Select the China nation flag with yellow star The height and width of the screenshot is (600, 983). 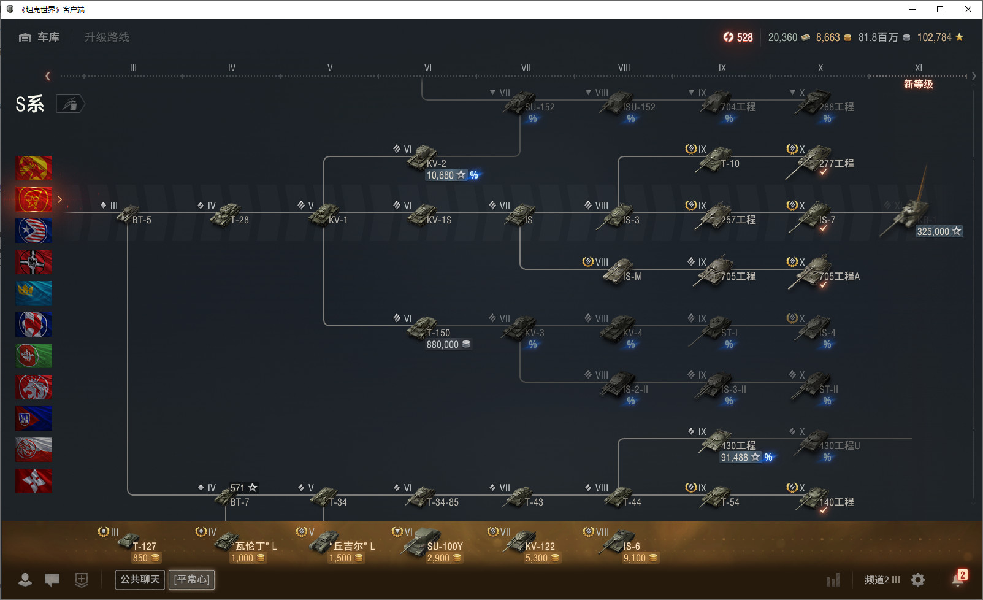tap(34, 168)
